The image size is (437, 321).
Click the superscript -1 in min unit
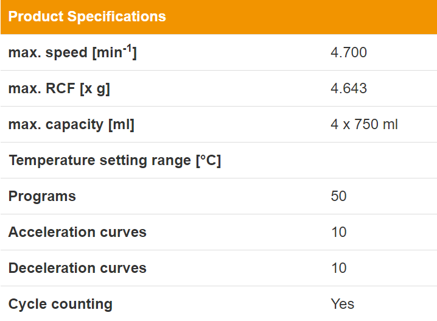pos(127,48)
